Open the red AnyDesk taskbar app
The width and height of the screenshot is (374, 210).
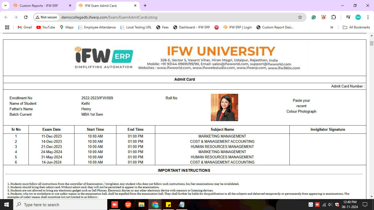[x=114, y=205]
